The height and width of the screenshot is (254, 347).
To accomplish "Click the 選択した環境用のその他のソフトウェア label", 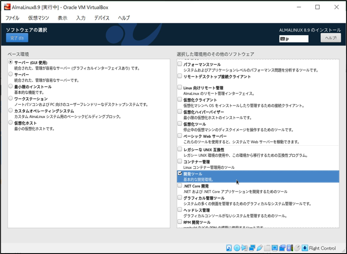I will 215,54.
